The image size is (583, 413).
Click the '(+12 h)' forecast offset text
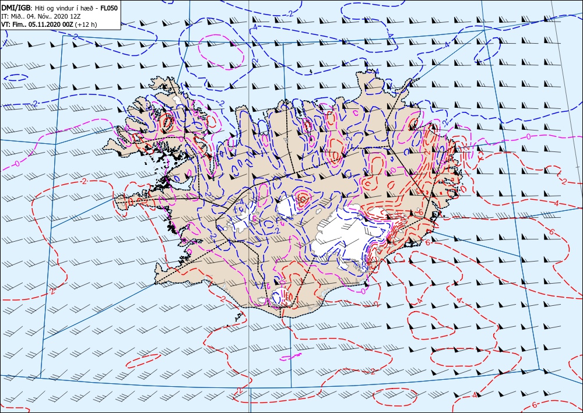[x=86, y=25]
